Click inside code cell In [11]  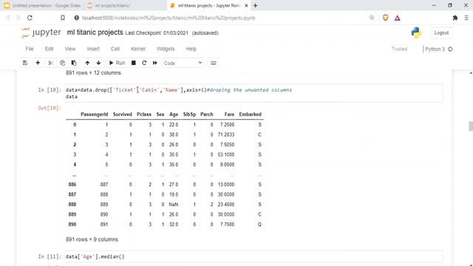(254, 256)
